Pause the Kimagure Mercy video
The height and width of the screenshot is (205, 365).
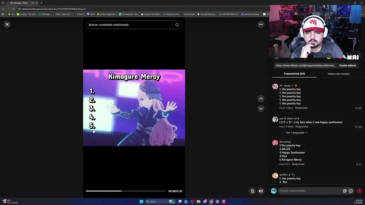(134, 108)
